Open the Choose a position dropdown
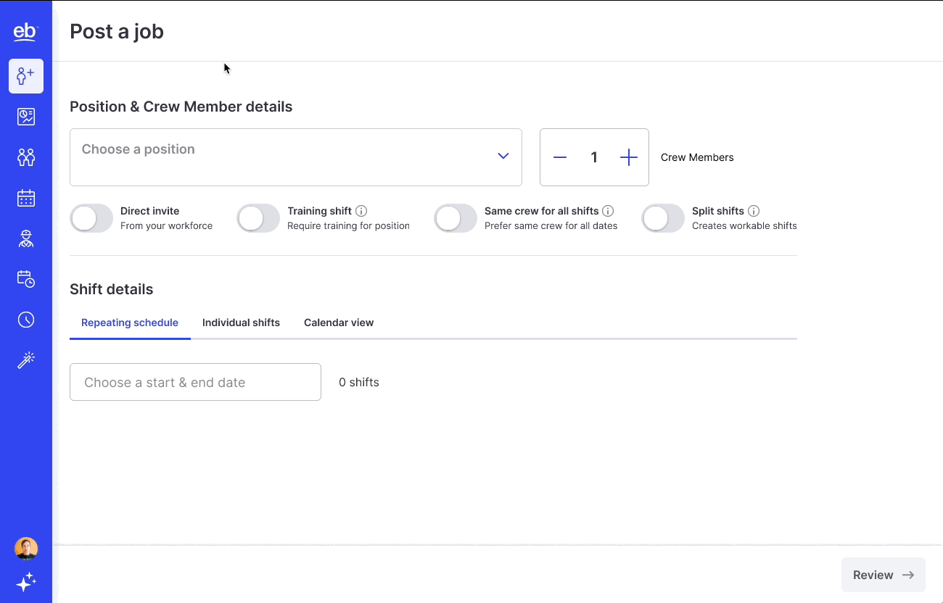The height and width of the screenshot is (603, 943). tap(295, 157)
